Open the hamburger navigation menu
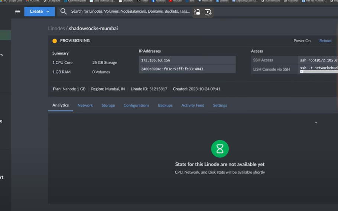 (x=18, y=11)
